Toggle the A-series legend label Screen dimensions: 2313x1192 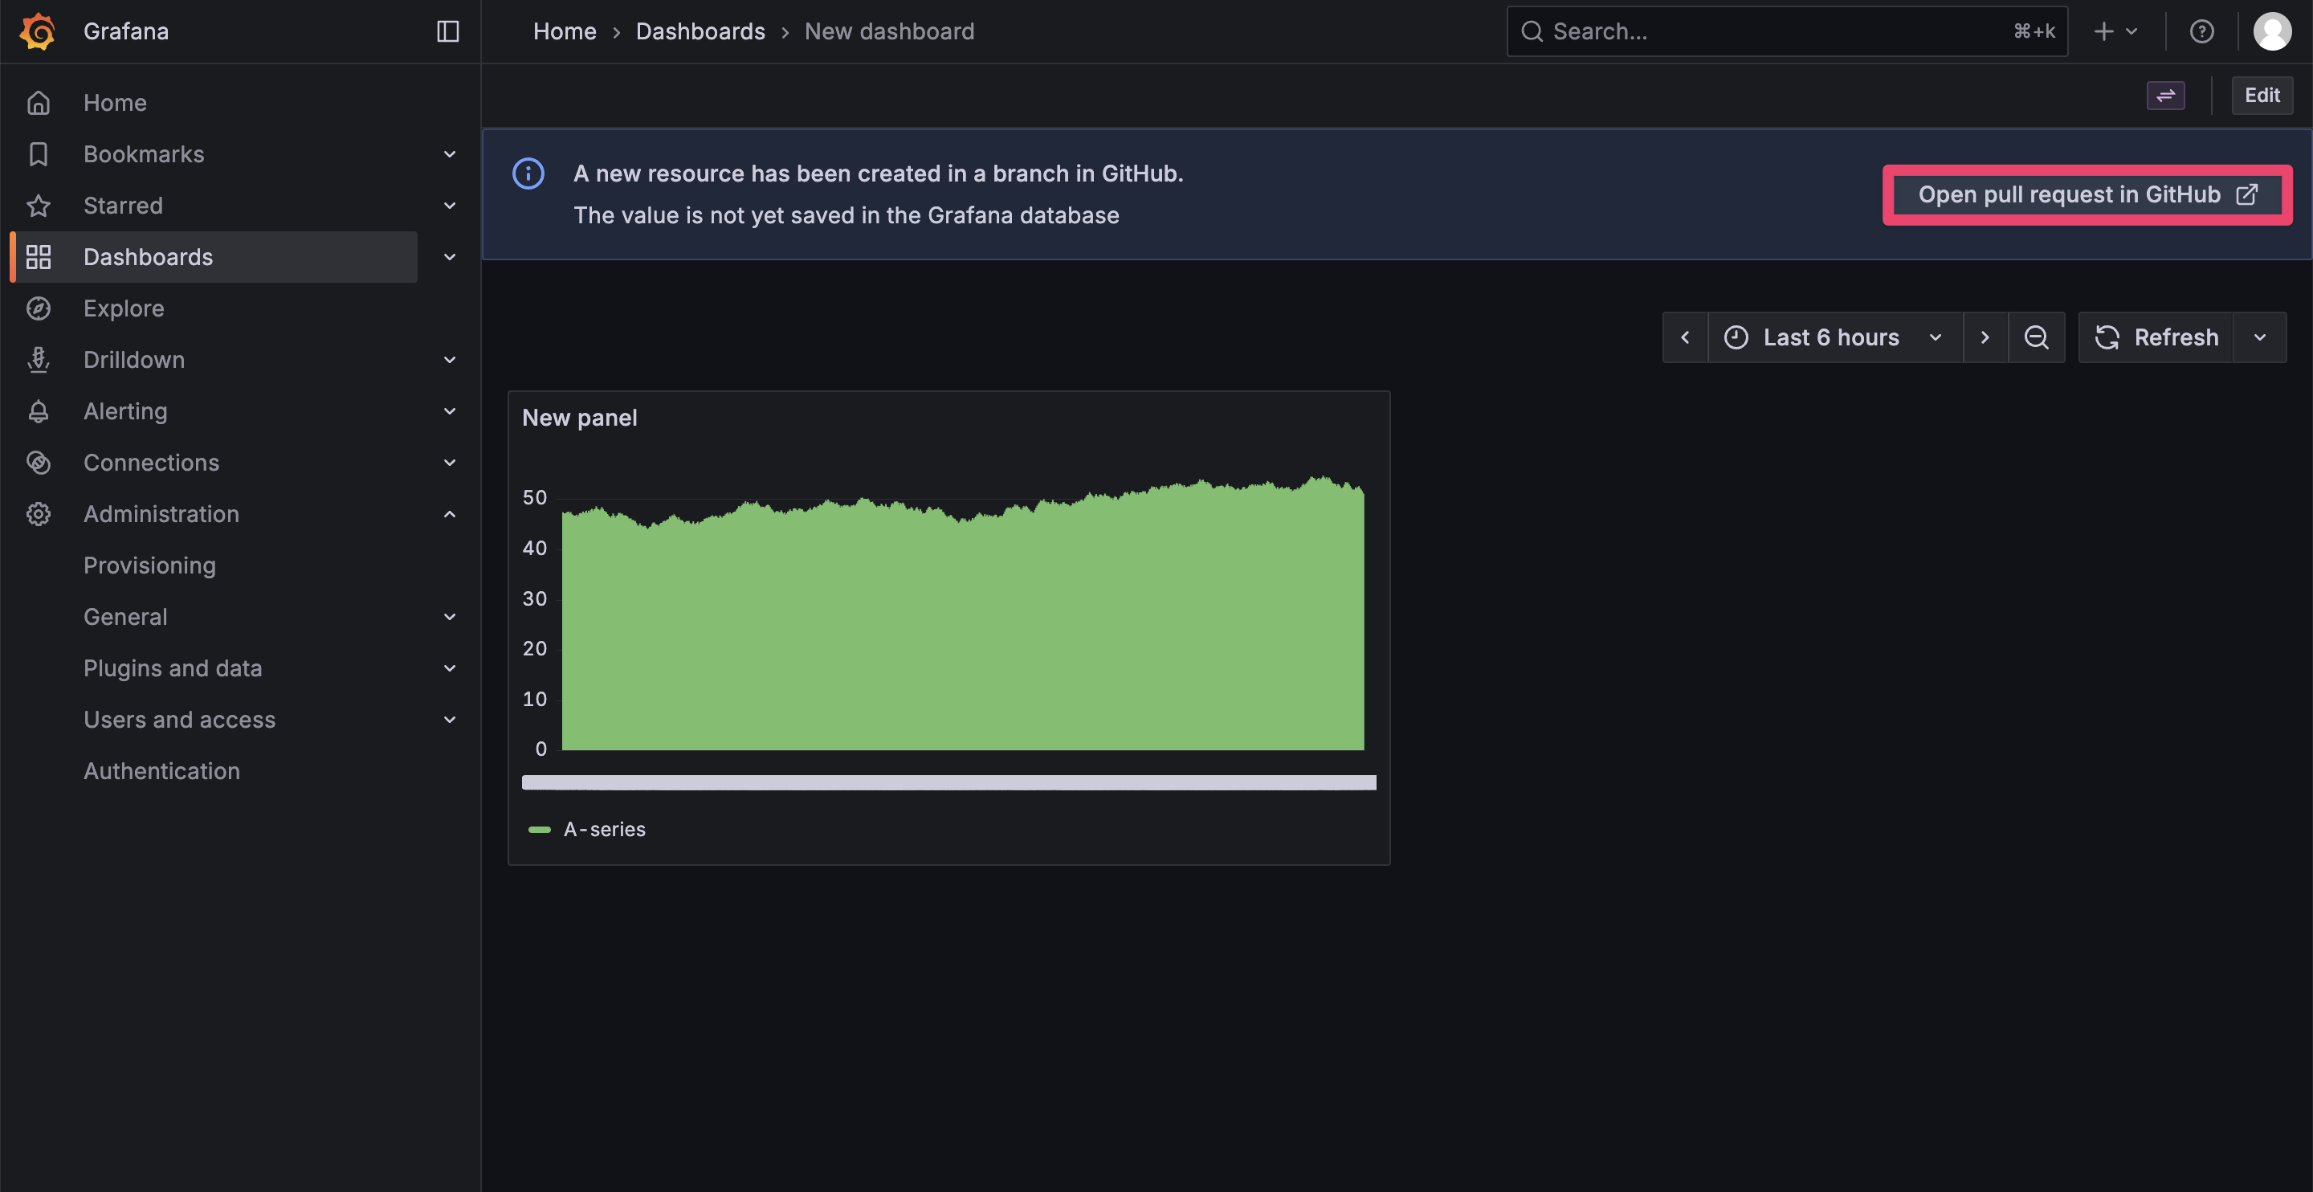[x=604, y=829]
